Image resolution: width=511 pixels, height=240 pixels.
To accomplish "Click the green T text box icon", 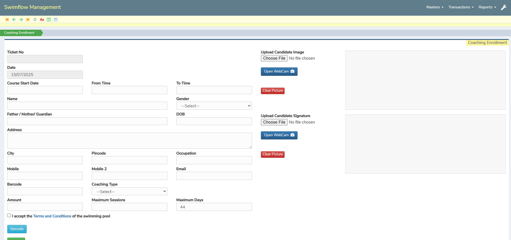I will (49, 19).
